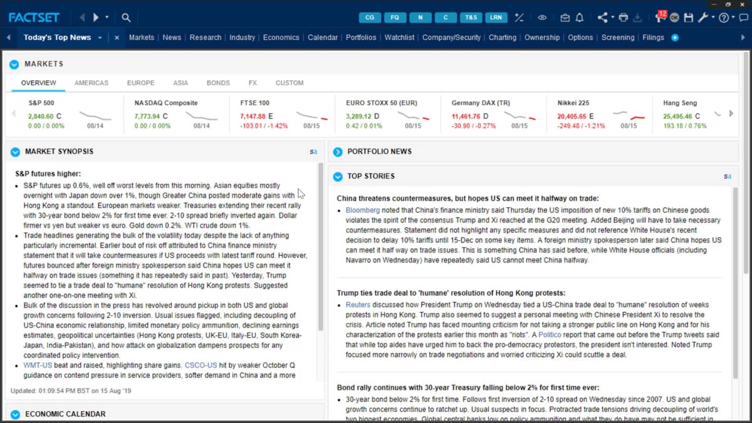The image size is (752, 423).
Task: Open the chat bubble icon
Action: (743, 18)
